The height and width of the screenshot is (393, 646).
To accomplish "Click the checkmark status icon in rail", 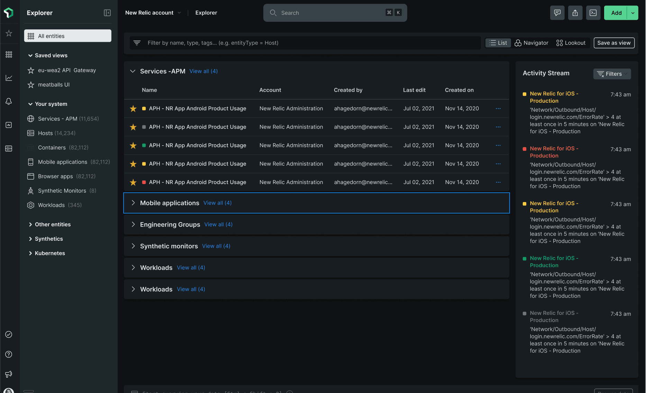I will 9,334.
